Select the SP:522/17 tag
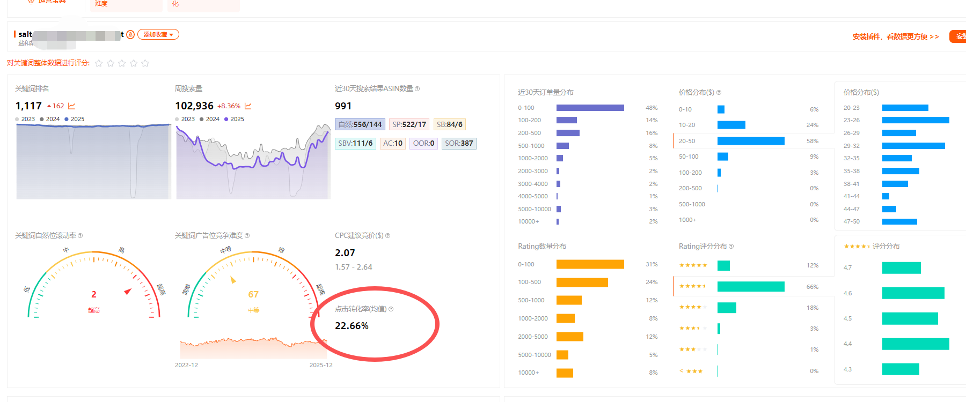 [409, 124]
